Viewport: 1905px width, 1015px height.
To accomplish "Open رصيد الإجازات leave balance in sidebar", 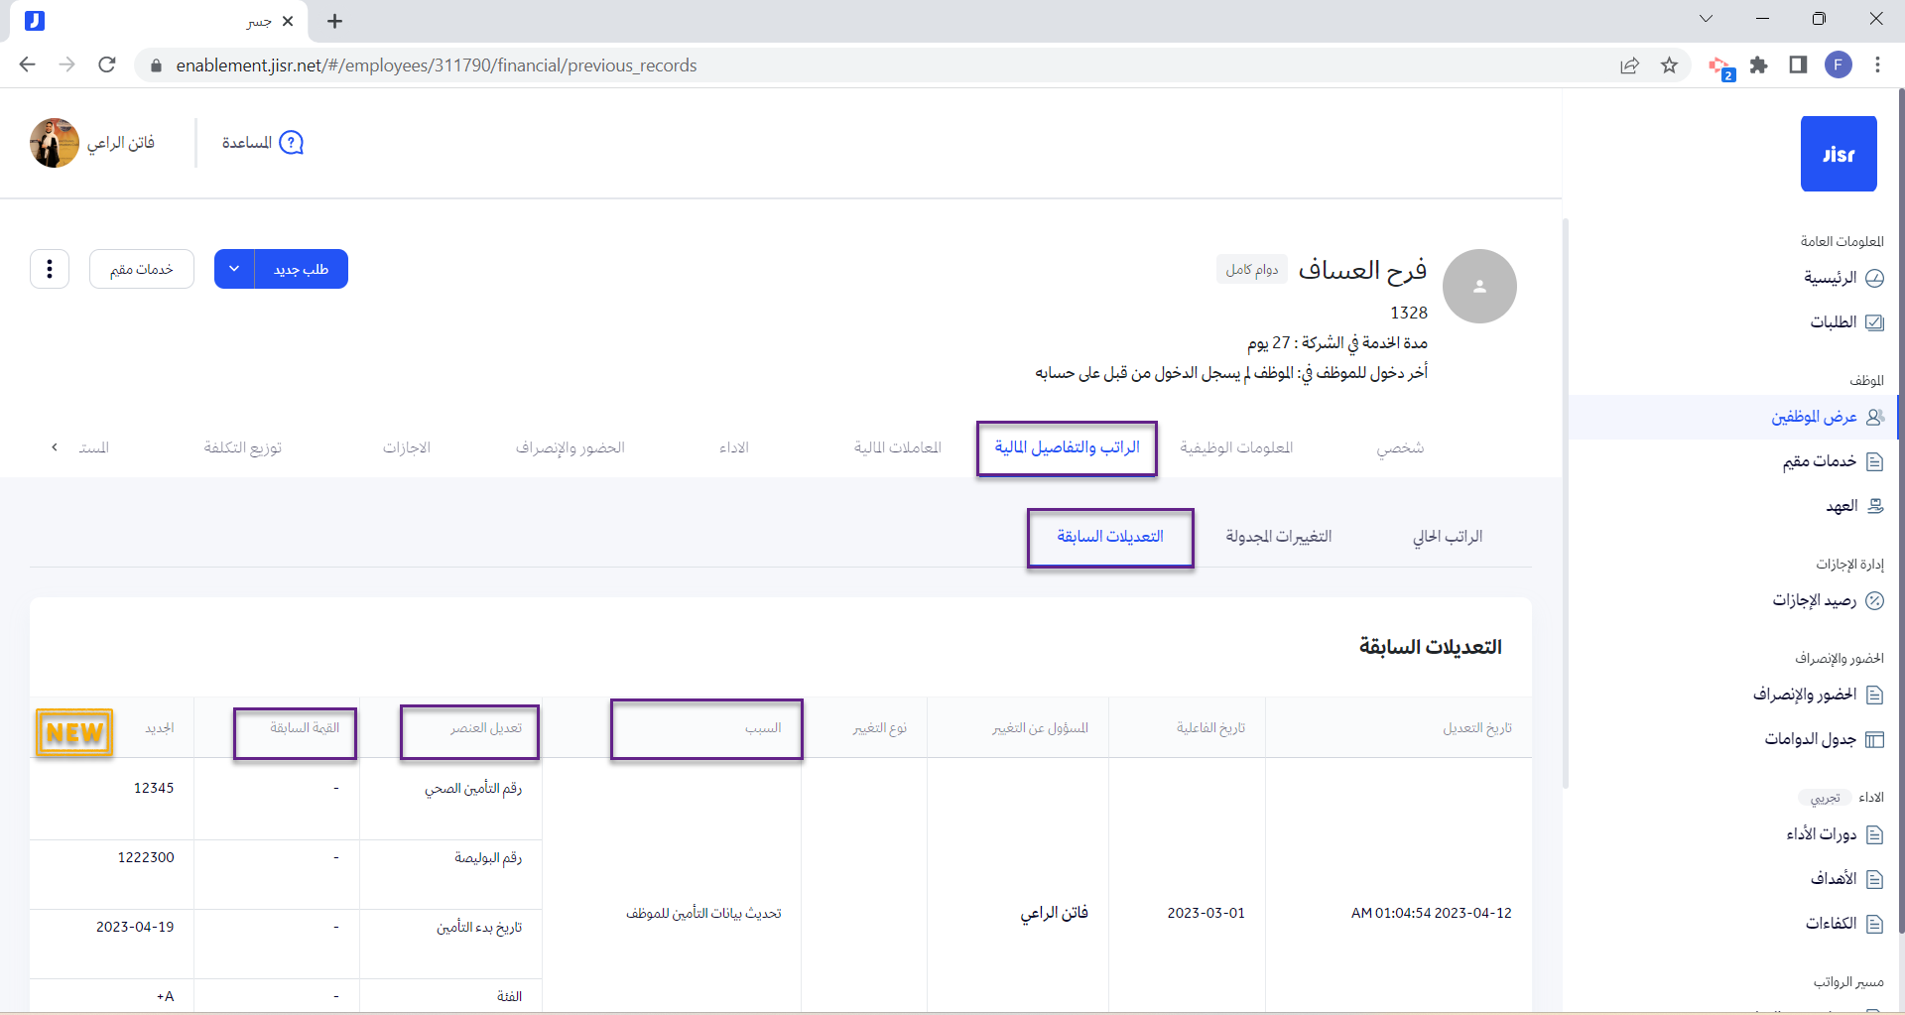I will tap(1827, 600).
